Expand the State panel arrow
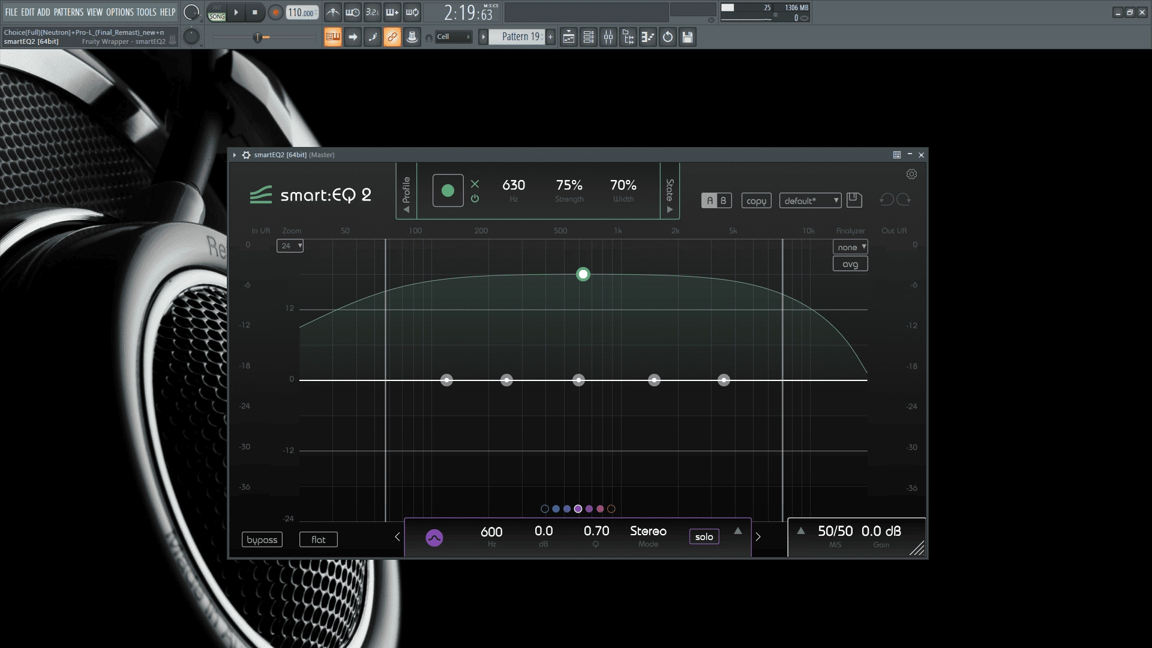The height and width of the screenshot is (648, 1152). (x=670, y=209)
